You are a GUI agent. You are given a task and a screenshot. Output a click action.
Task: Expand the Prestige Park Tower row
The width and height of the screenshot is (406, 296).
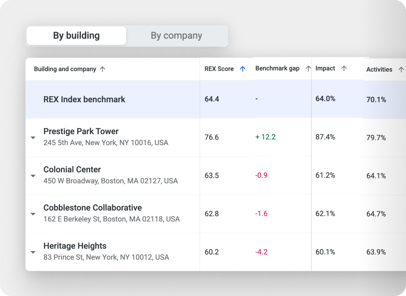(x=33, y=138)
